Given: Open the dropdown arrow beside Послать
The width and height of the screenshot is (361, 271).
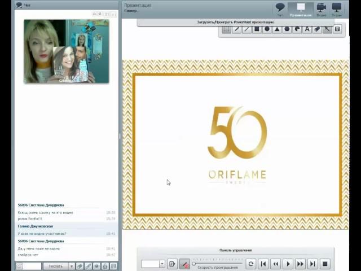Looking at the screenshot, I should (x=72, y=266).
